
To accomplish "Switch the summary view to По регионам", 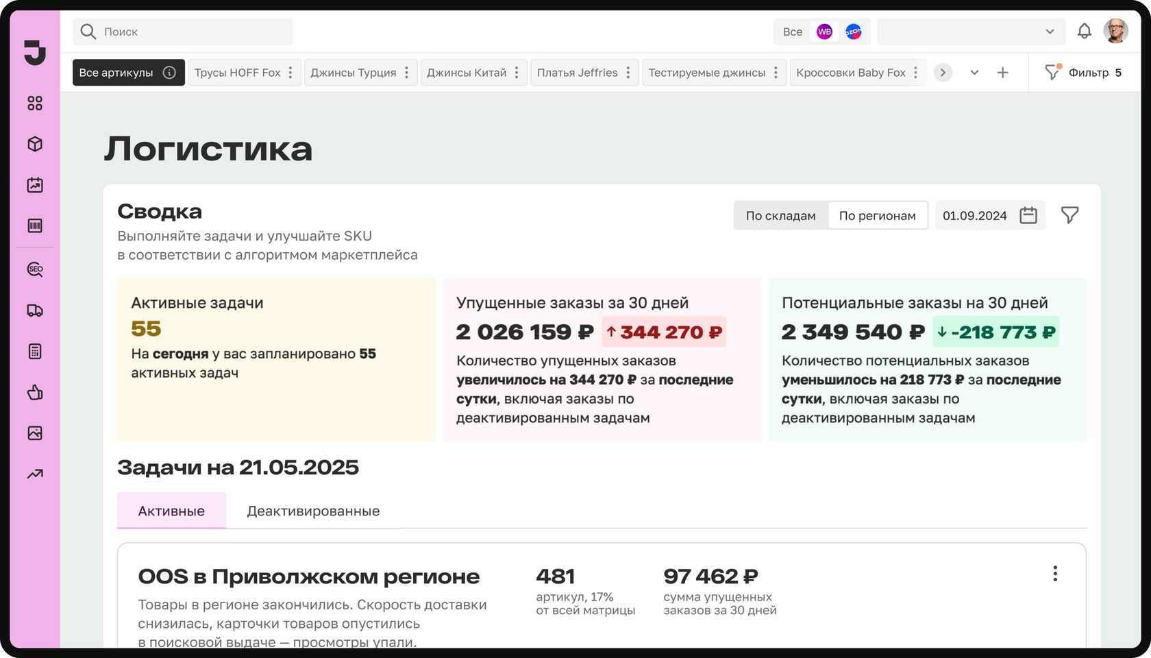I will 877,215.
